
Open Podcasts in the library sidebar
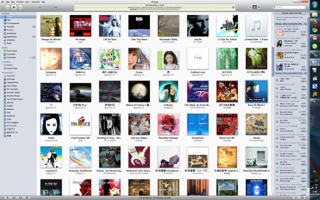coord(11,27)
